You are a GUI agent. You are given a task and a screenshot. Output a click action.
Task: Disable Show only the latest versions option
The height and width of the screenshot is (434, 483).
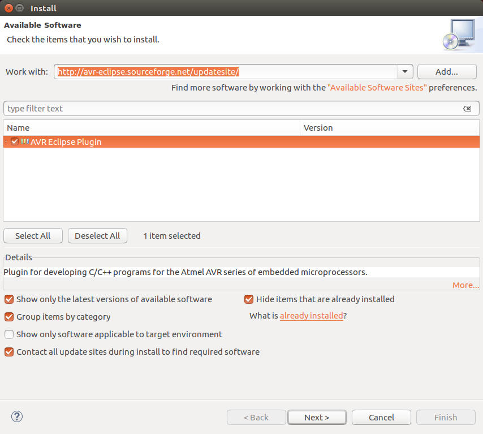[9, 299]
